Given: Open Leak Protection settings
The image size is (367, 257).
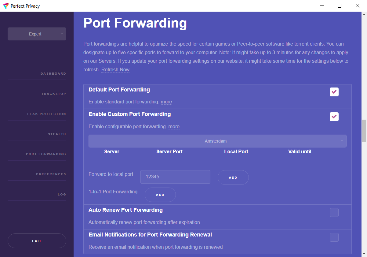Looking at the screenshot, I should pyautogui.click(x=46, y=114).
